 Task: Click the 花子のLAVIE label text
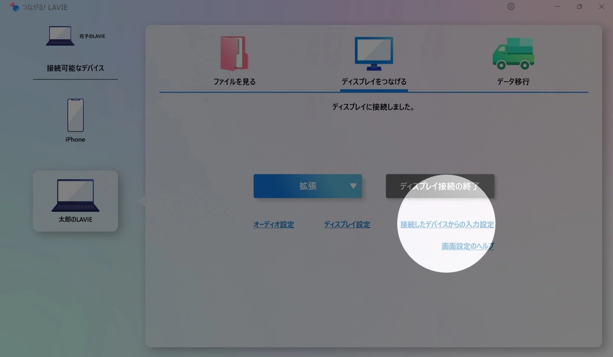coord(92,36)
